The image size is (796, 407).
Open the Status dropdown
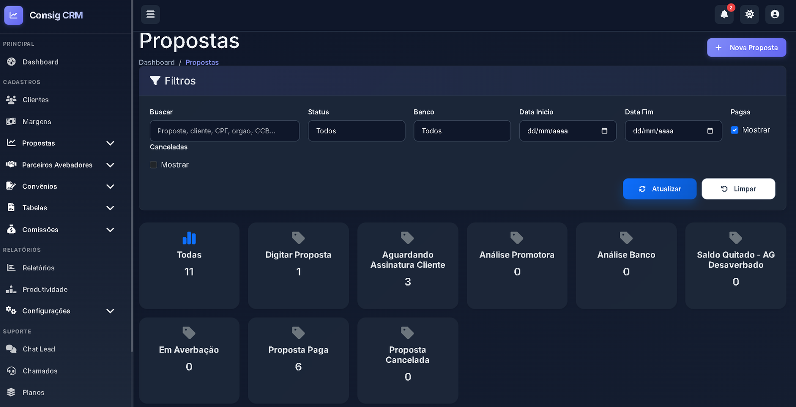tap(357, 131)
